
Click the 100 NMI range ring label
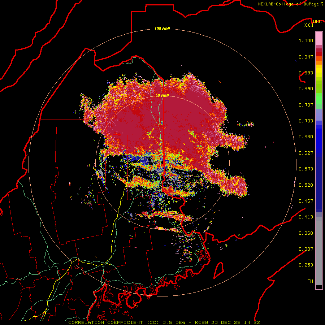pos(162,29)
